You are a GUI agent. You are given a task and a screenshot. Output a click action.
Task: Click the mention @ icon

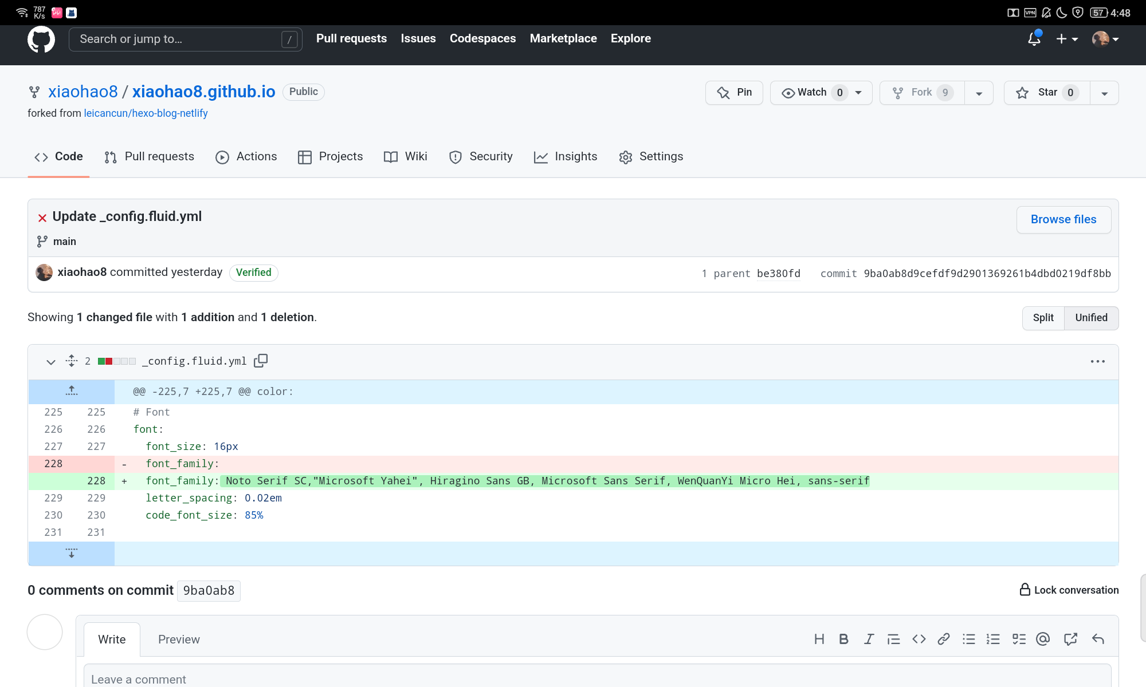coord(1043,639)
